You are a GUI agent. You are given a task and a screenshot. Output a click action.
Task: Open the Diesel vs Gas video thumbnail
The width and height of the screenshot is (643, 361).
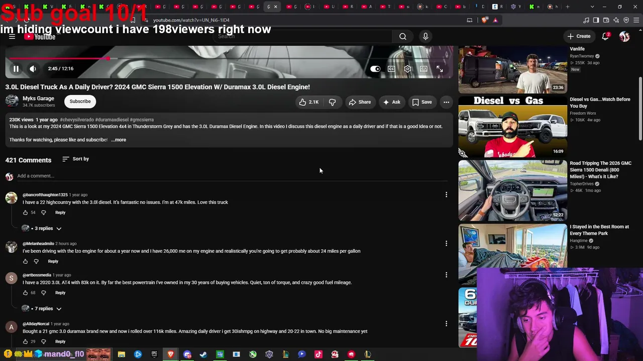(x=513, y=127)
